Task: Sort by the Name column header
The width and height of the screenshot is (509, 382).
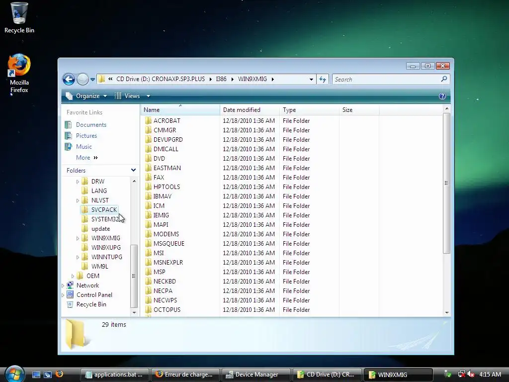Action: tap(180, 110)
